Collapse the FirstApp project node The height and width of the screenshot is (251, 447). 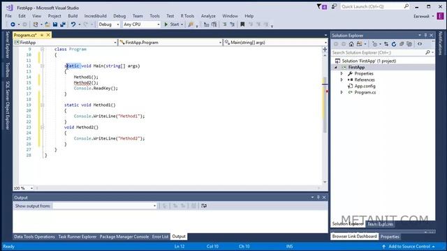point(336,68)
